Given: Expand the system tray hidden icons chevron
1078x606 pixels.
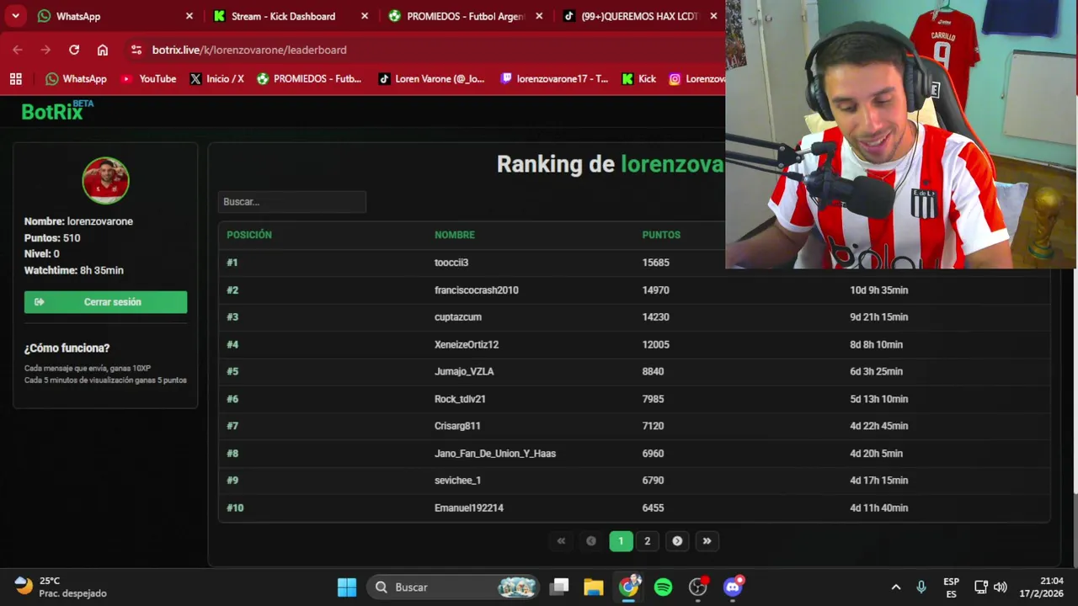Looking at the screenshot, I should tap(896, 587).
